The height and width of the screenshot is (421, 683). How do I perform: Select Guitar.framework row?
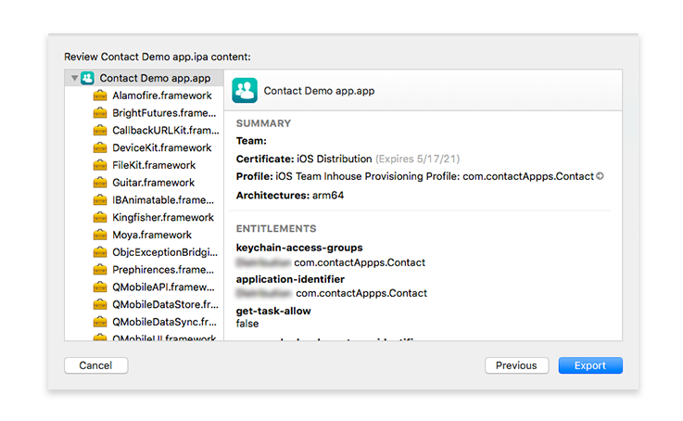point(145,183)
